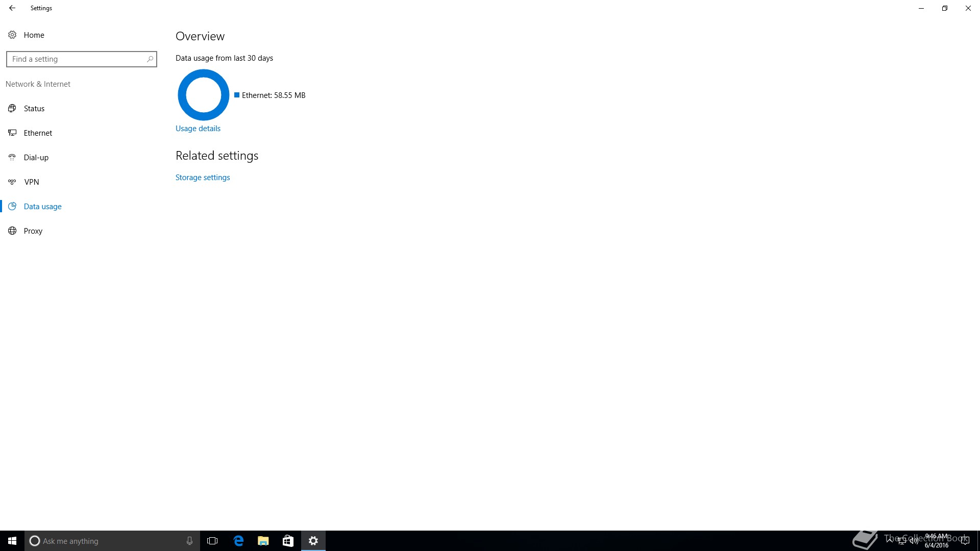Click the Cortana microphone icon
Screen dimensions: 980x551
pyautogui.click(x=189, y=541)
